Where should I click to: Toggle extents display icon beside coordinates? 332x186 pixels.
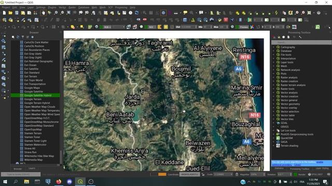click(x=203, y=175)
